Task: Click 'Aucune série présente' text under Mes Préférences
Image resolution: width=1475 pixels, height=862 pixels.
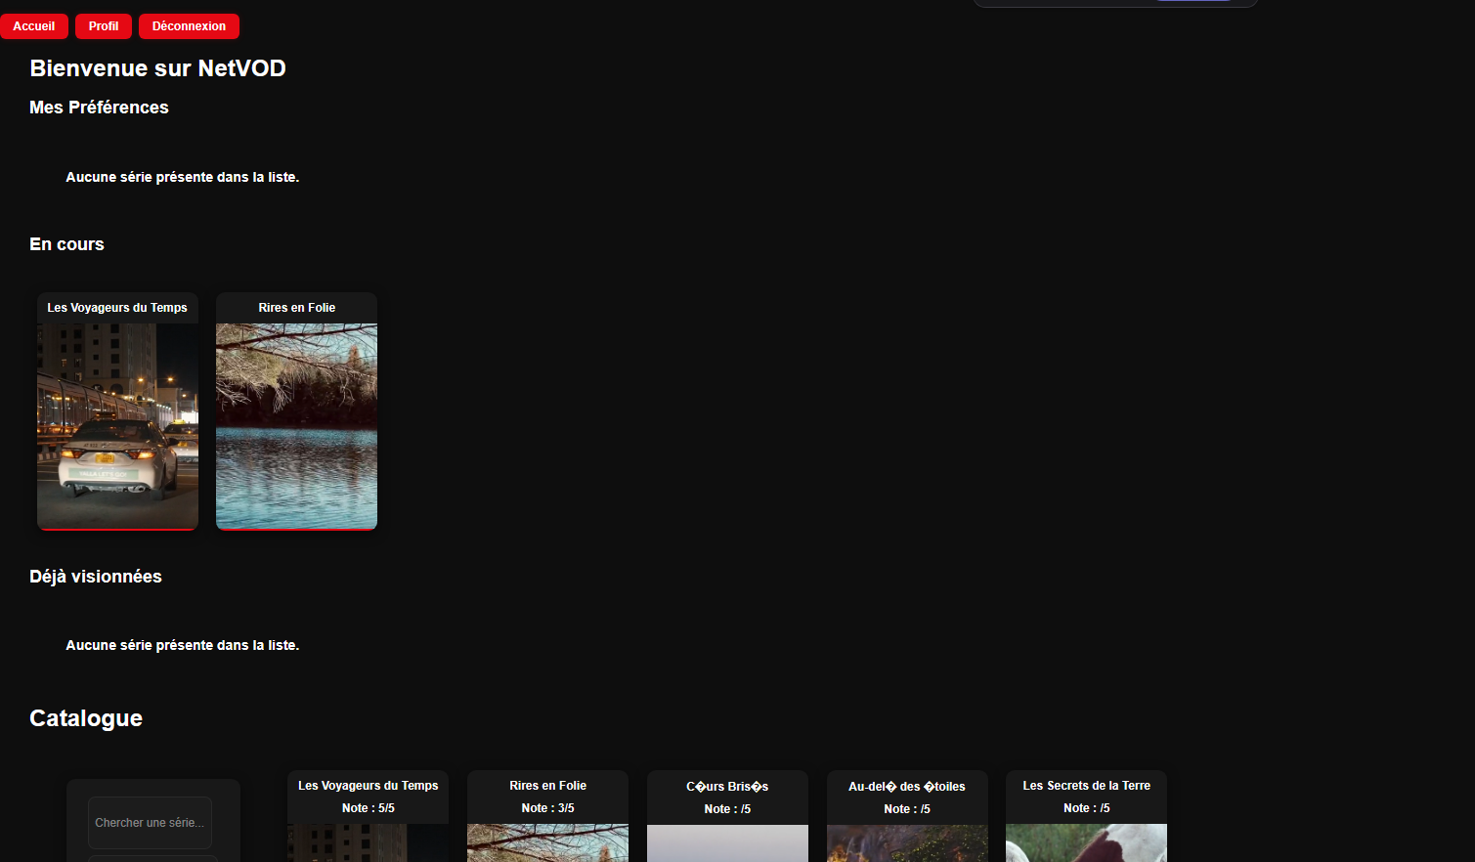Action: 182,177
